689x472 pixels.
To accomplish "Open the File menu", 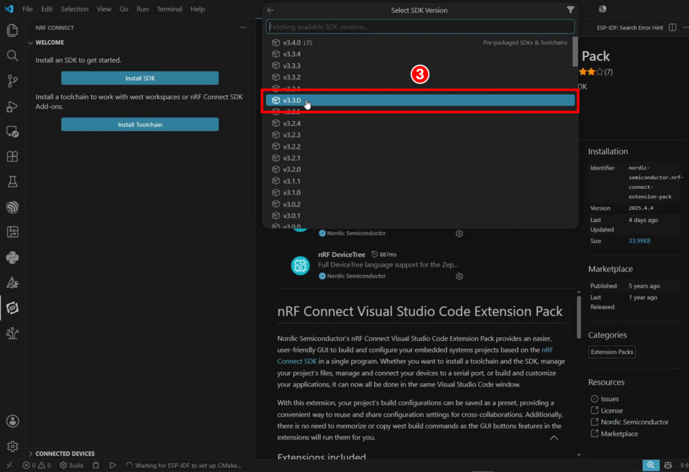I will tap(27, 9).
